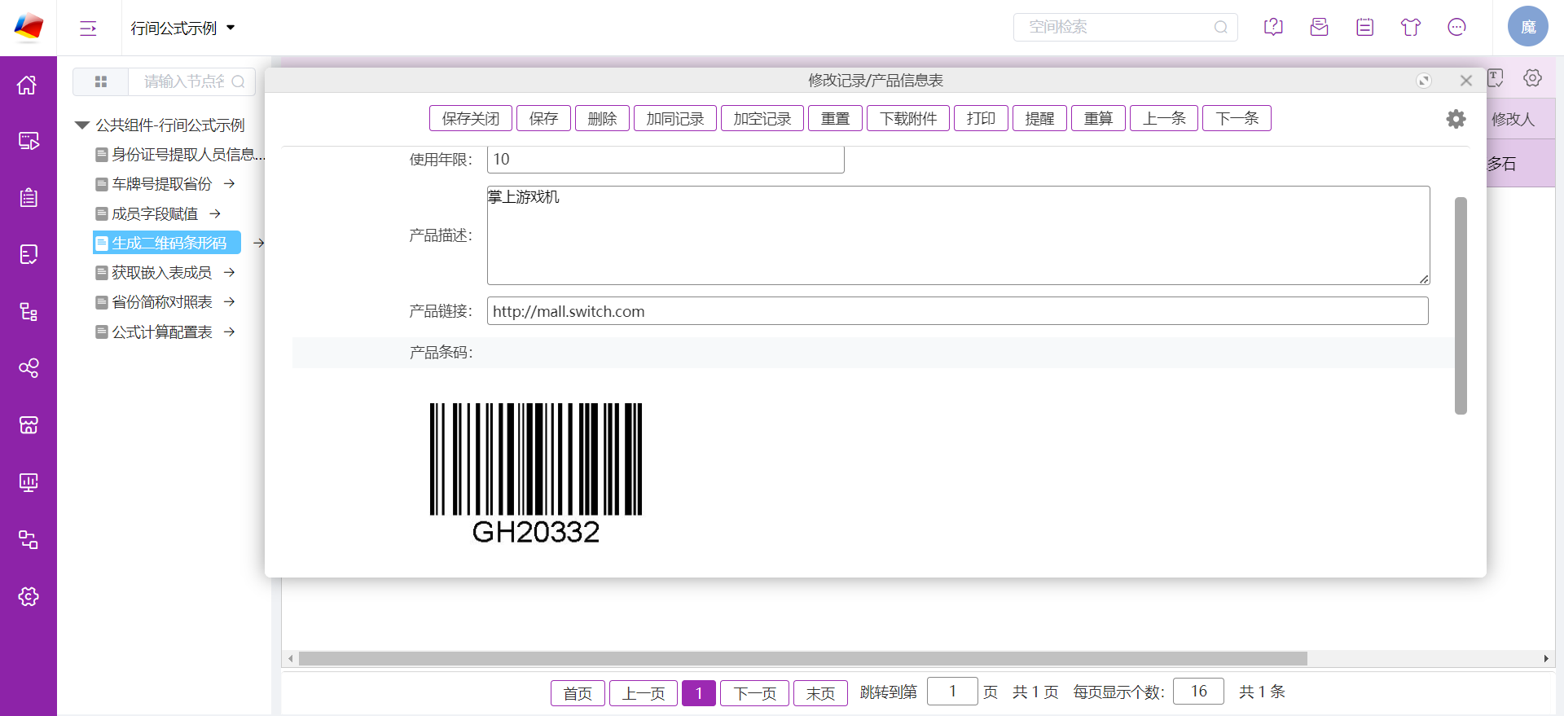Click the screen-edit icon in sidebar
This screenshot has width=1564, height=716.
pos(28,141)
